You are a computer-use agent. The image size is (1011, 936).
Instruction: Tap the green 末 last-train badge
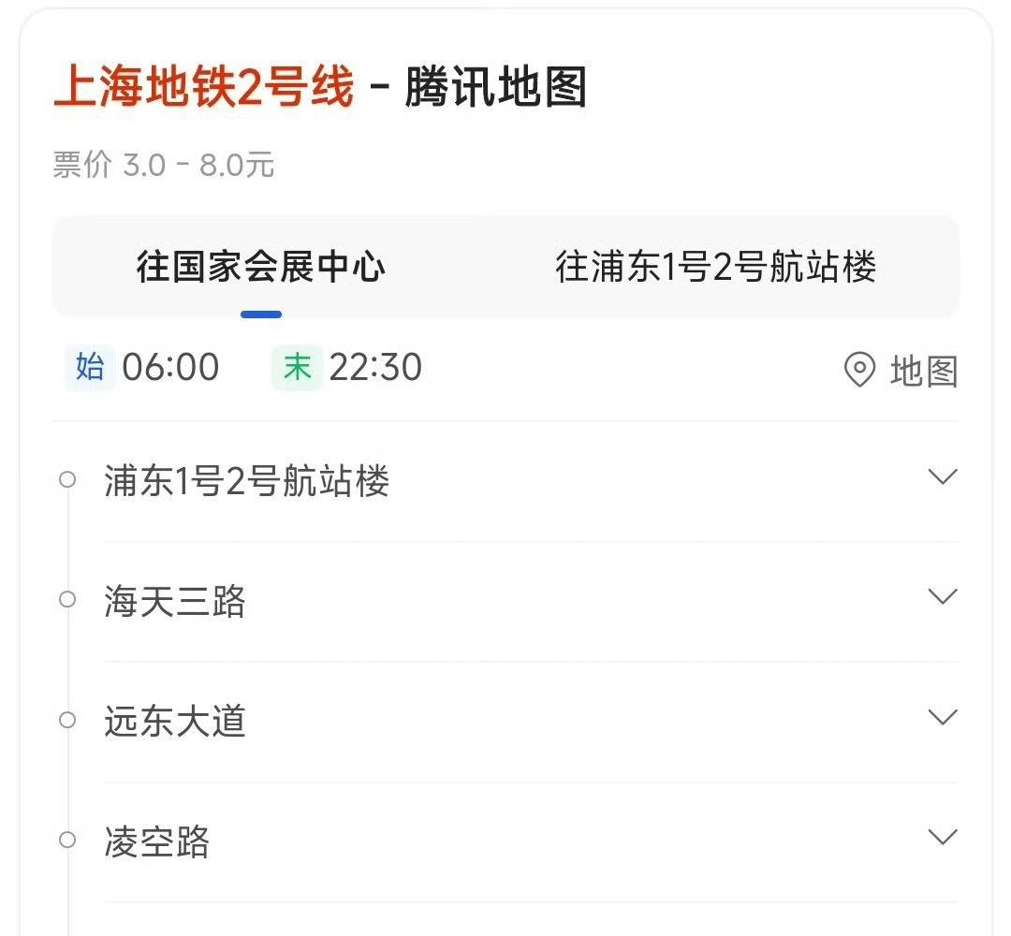coord(297,368)
